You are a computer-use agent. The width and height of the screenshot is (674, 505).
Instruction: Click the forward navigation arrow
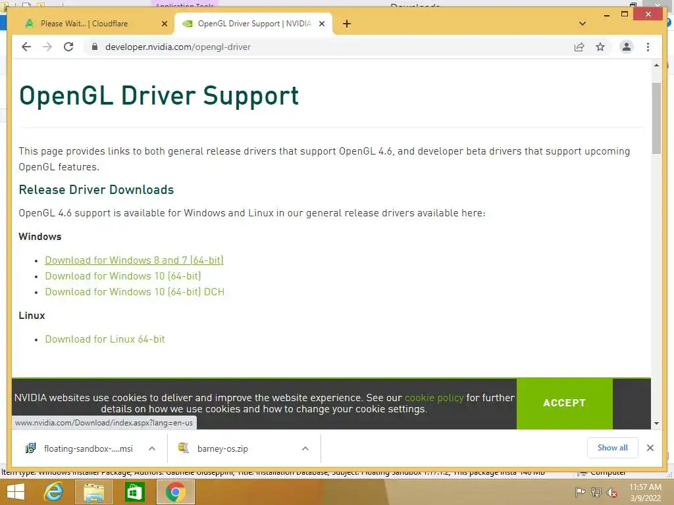47,47
